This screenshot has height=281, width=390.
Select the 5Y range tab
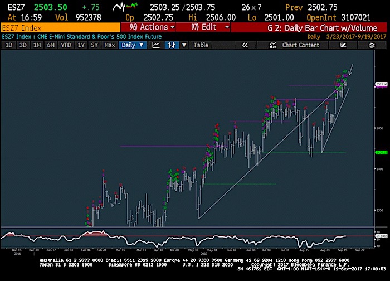(95, 45)
